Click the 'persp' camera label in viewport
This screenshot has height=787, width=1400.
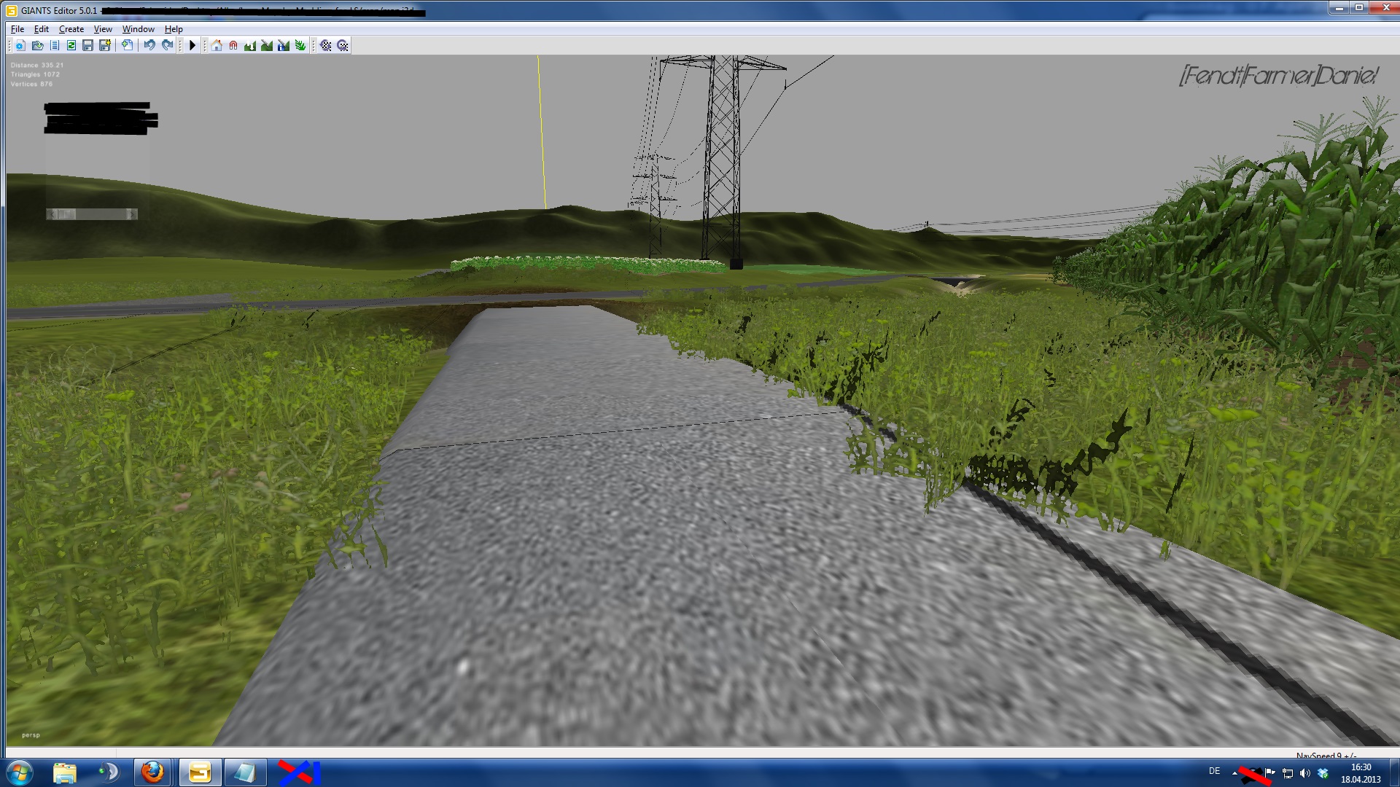tap(31, 735)
